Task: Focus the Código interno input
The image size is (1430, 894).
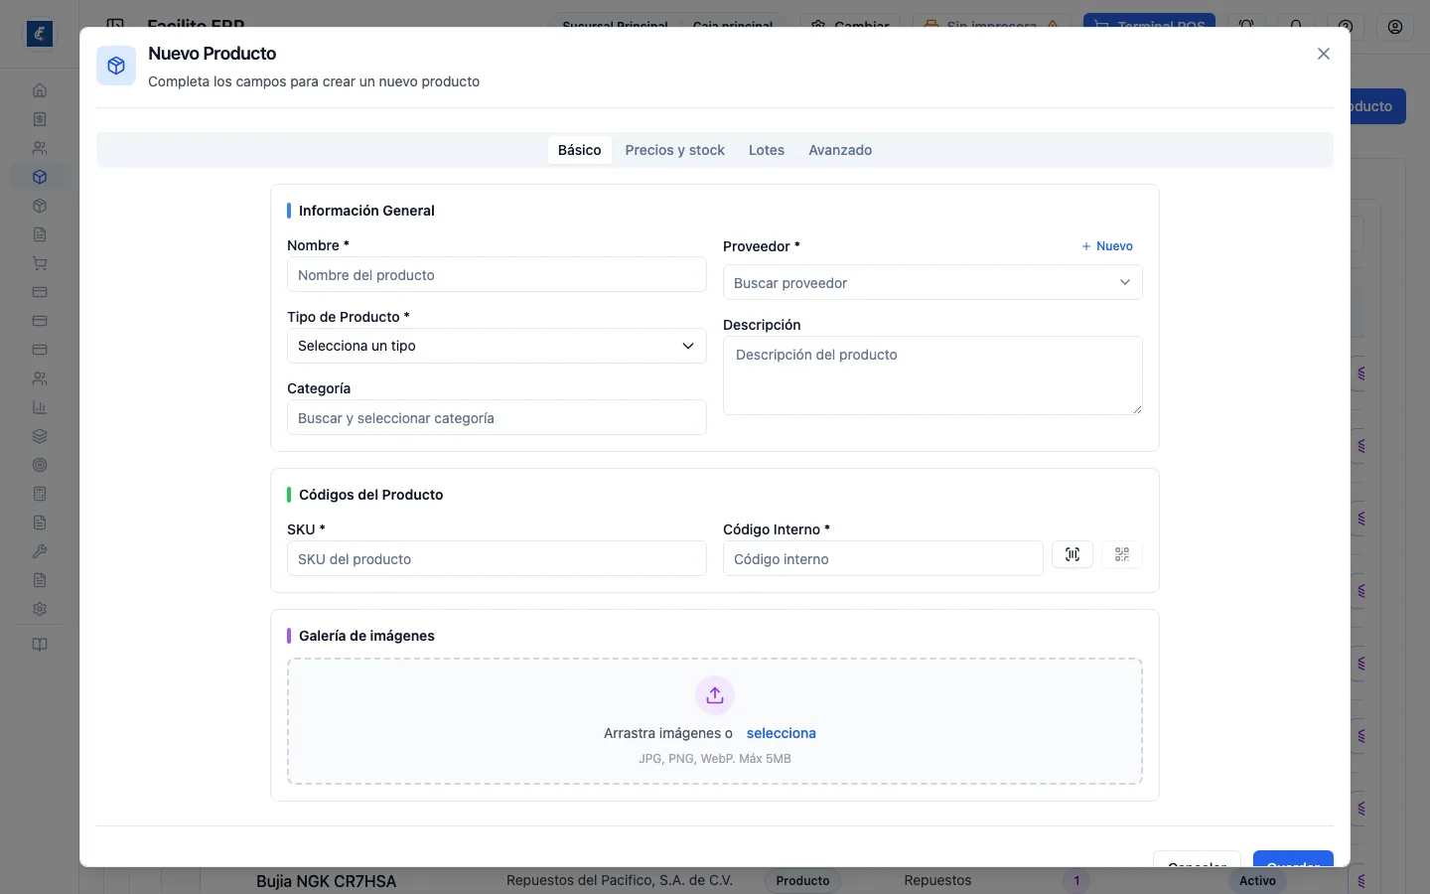Action: (883, 558)
